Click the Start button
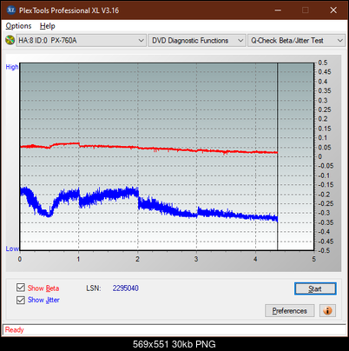 click(315, 288)
